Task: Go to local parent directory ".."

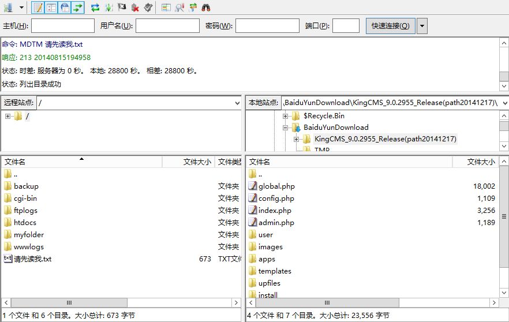Action: tap(260, 174)
